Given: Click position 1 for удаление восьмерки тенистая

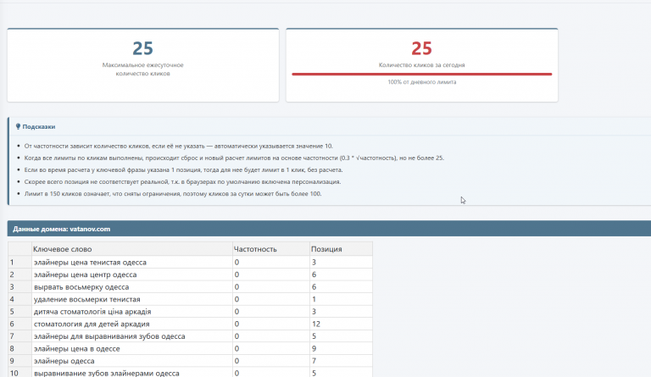Looking at the screenshot, I should point(341,299).
